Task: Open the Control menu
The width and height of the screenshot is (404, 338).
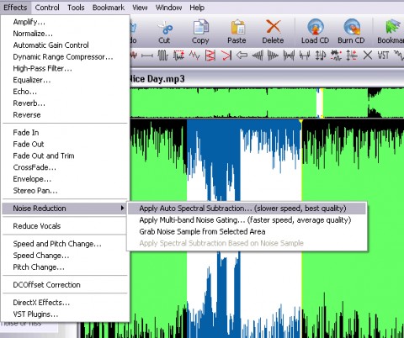Action: pyautogui.click(x=47, y=8)
